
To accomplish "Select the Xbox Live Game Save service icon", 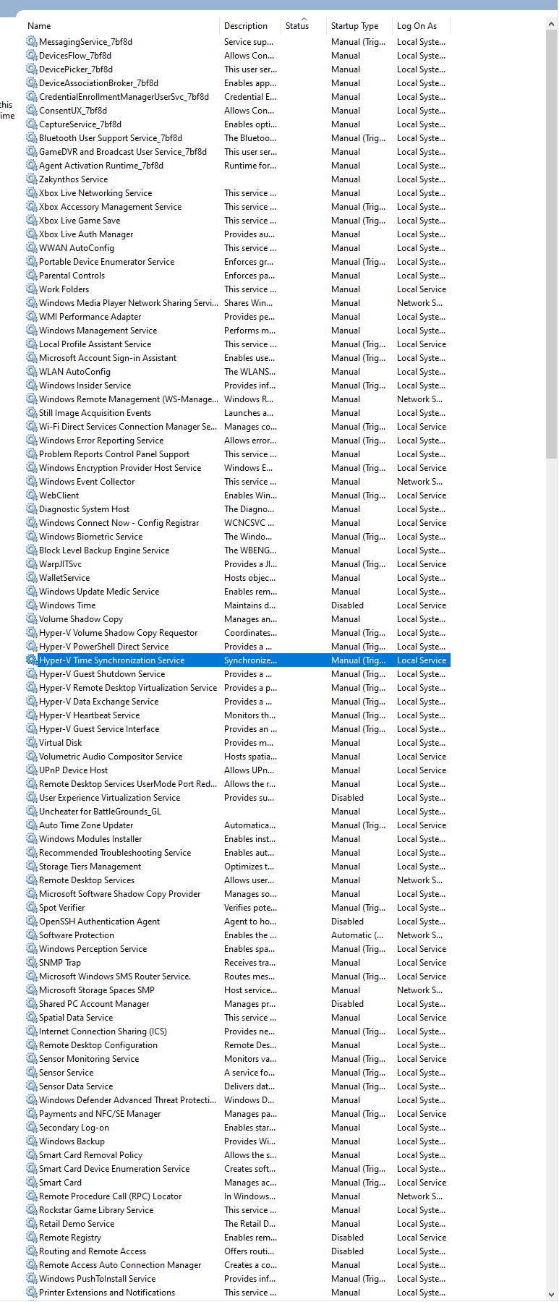I will 32,221.
